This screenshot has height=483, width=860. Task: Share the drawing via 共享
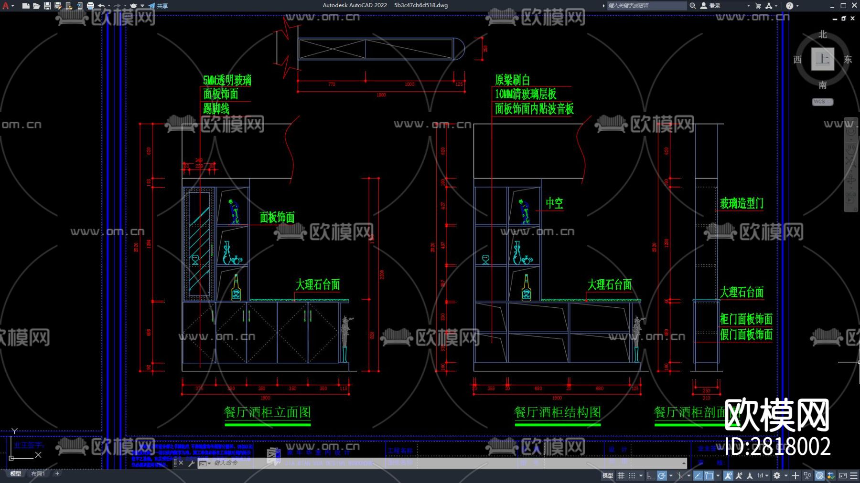pyautogui.click(x=158, y=6)
